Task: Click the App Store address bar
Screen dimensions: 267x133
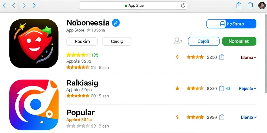Action: click(x=133, y=5)
